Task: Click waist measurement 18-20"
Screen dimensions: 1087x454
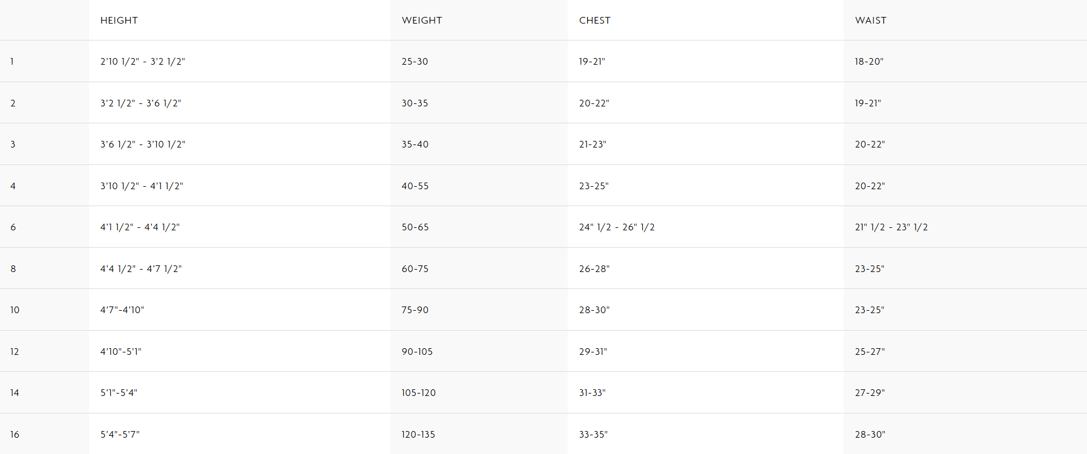Action: click(869, 62)
